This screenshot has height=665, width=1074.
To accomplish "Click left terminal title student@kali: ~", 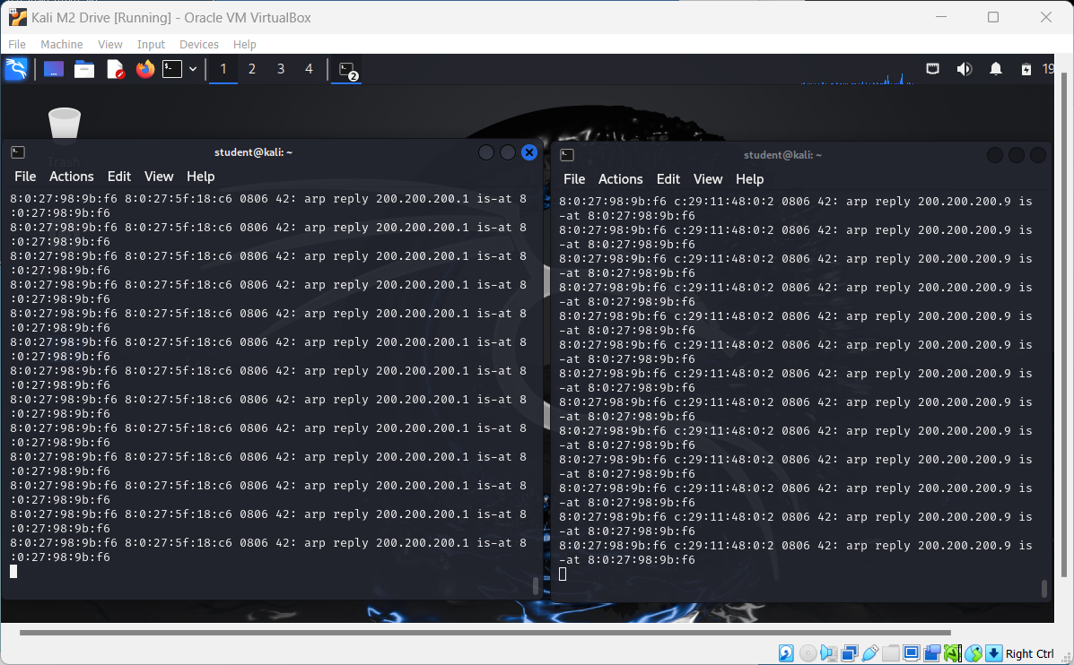I will [253, 152].
